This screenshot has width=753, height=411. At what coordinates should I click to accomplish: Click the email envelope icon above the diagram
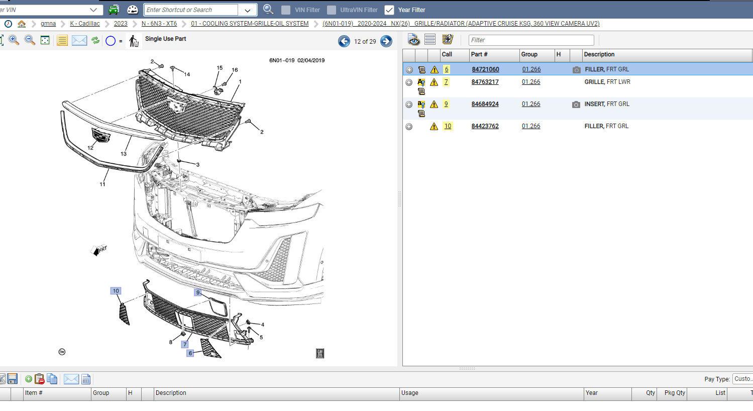point(79,41)
